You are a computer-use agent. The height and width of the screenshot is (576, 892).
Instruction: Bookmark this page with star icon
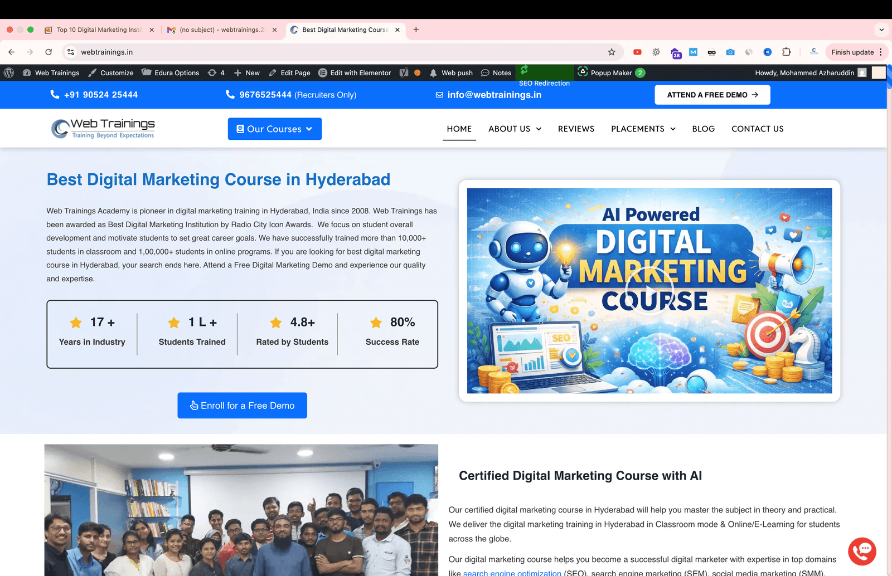(612, 52)
